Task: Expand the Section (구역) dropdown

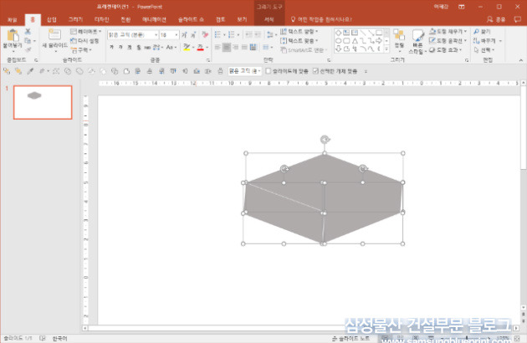Action: pyautogui.click(x=81, y=49)
